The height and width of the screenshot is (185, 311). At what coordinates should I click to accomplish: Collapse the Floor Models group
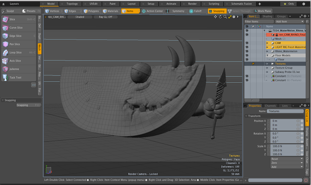pyautogui.click(x=267, y=55)
